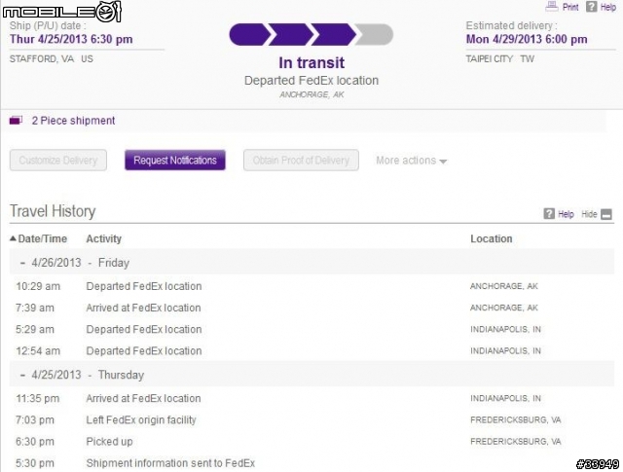Select the 7:39 am Arrived at FedEx location row

click(311, 308)
